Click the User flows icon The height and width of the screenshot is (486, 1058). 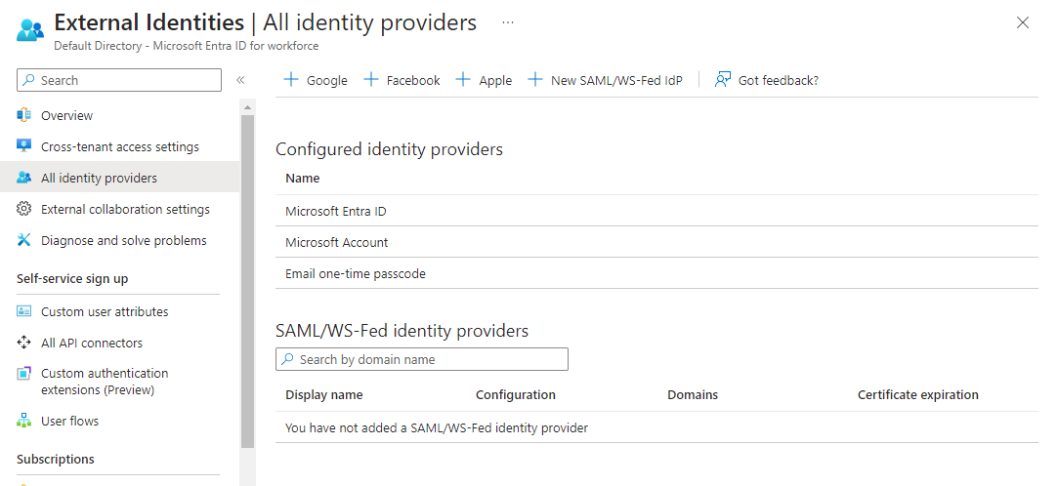click(x=24, y=421)
